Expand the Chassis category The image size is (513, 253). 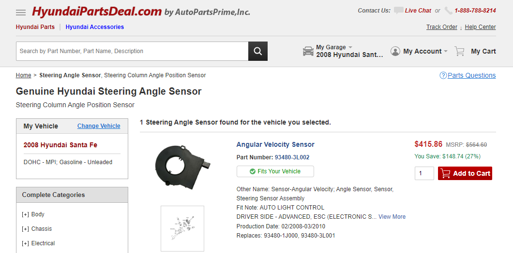26,229
